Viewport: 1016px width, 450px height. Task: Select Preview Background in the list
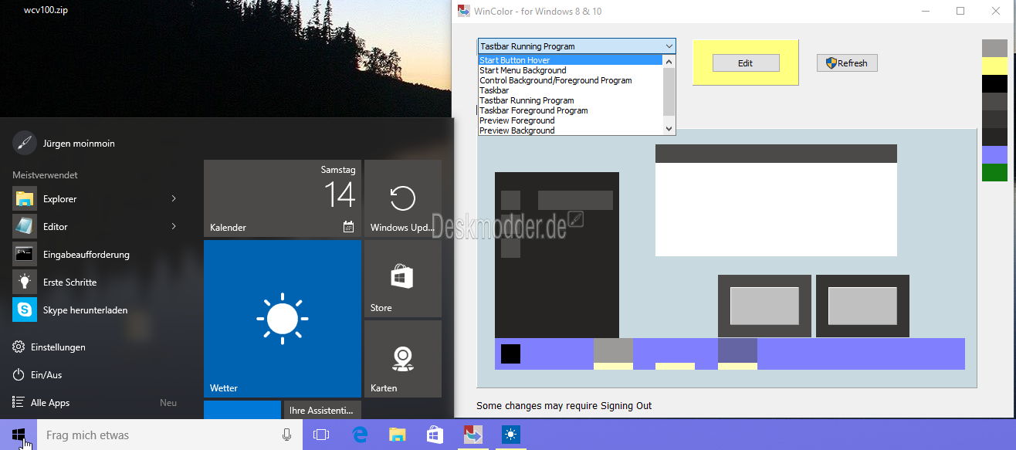tap(571, 130)
